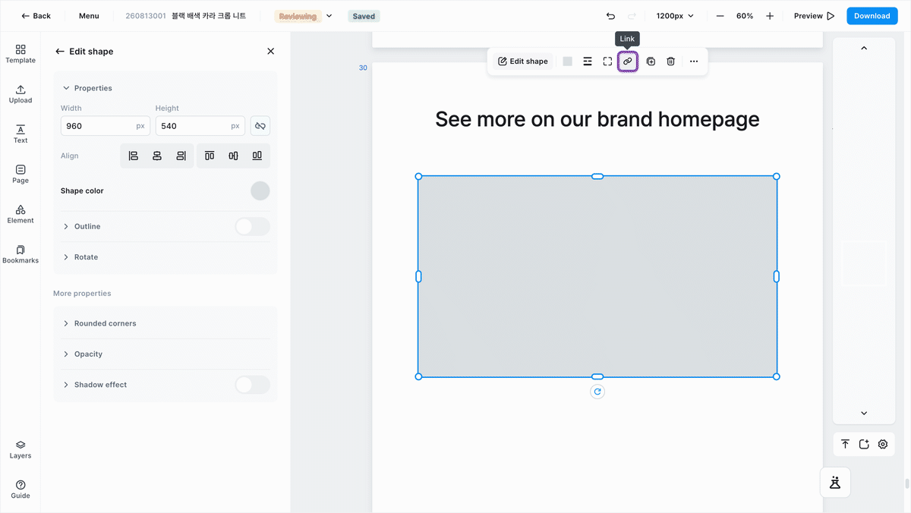Open the Template panel in sidebar

click(x=20, y=53)
